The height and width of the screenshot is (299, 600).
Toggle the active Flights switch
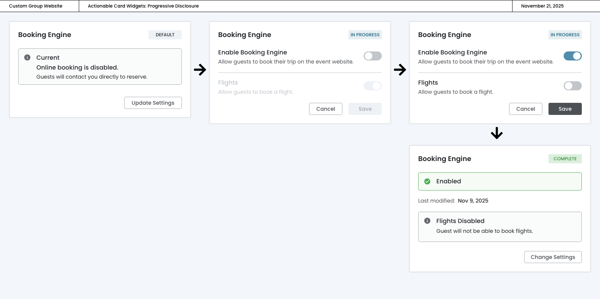pyautogui.click(x=572, y=86)
